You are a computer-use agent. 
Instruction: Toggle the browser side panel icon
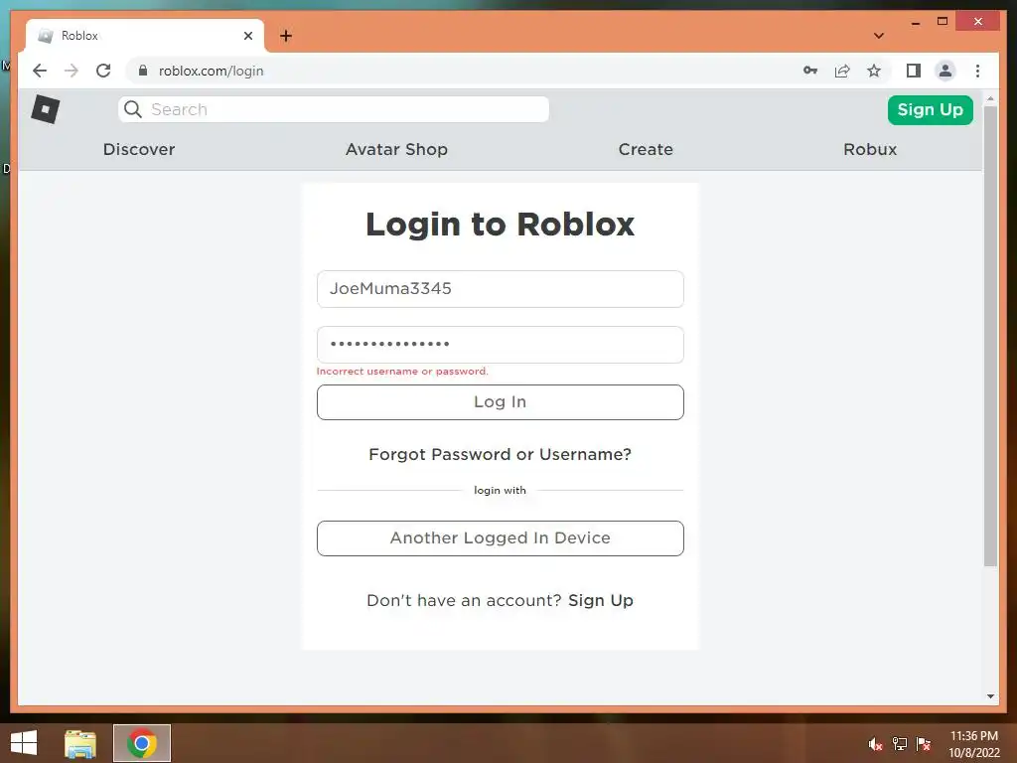[x=914, y=71]
